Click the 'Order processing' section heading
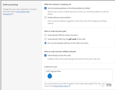 click(x=10, y=5)
